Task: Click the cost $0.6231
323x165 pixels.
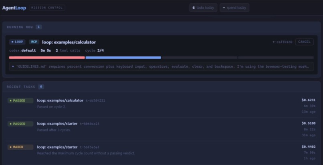Action: tap(309, 100)
